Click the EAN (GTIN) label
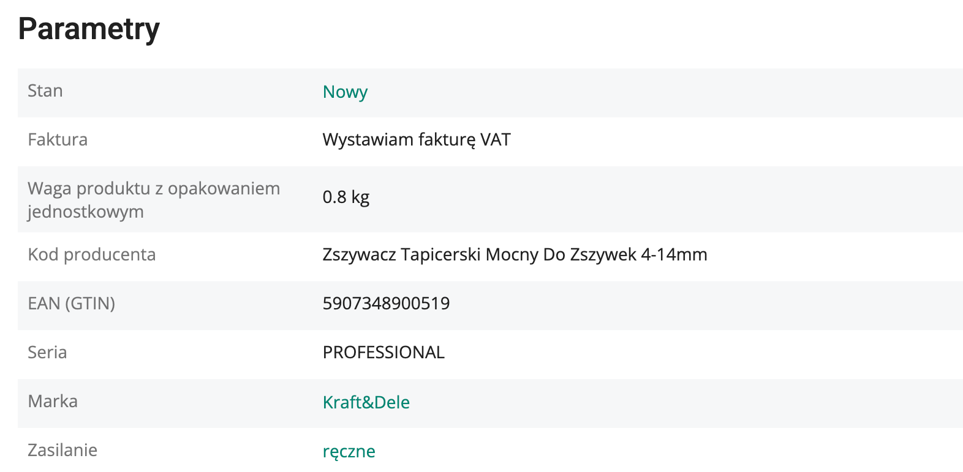The height and width of the screenshot is (472, 963). 72,303
